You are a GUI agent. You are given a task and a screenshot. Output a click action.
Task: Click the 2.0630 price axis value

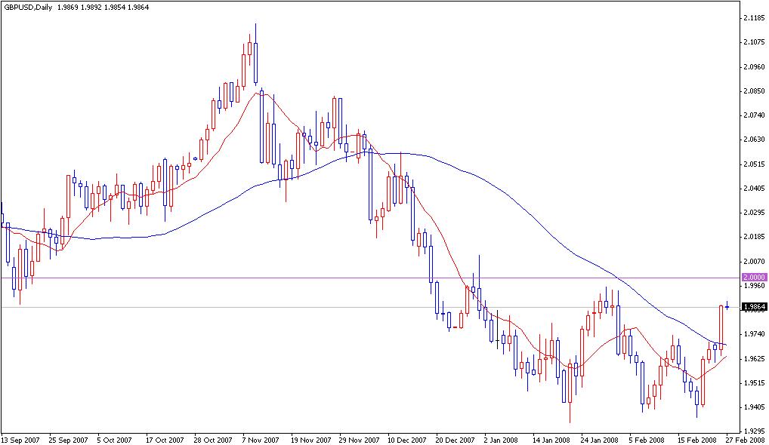[x=755, y=140]
